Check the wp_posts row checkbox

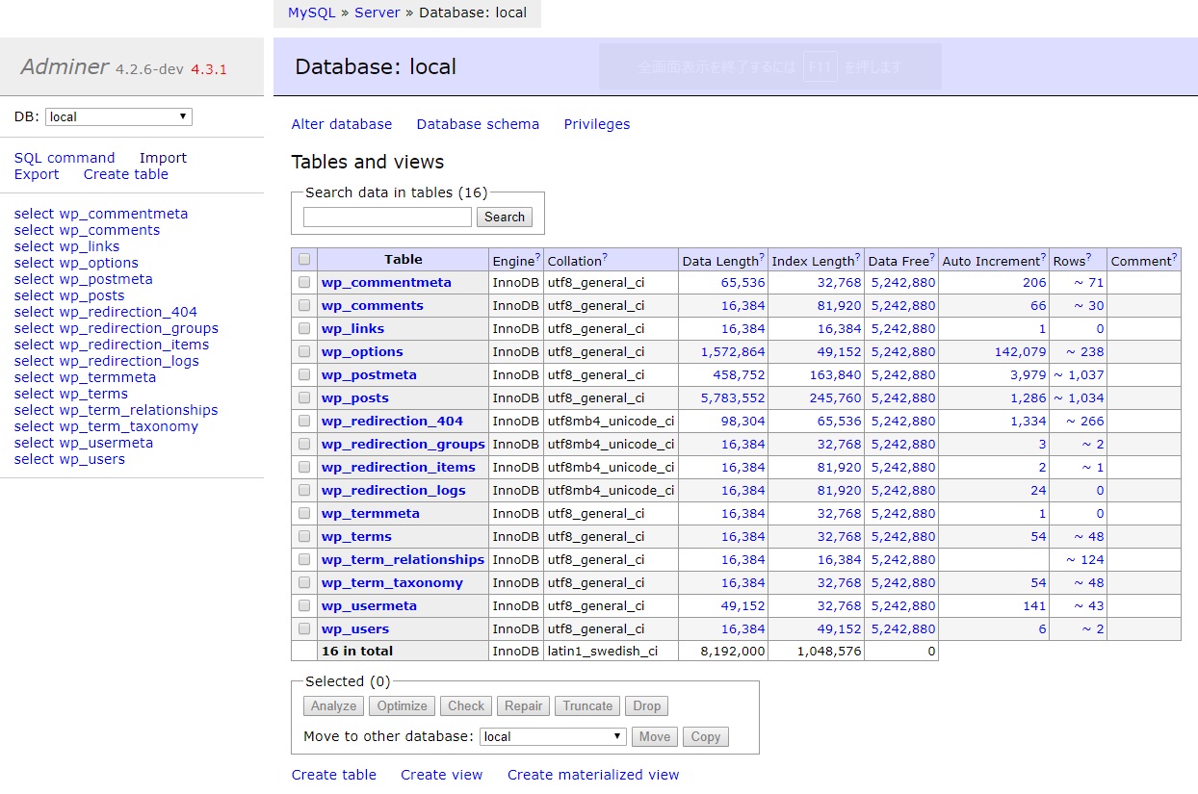(x=304, y=397)
